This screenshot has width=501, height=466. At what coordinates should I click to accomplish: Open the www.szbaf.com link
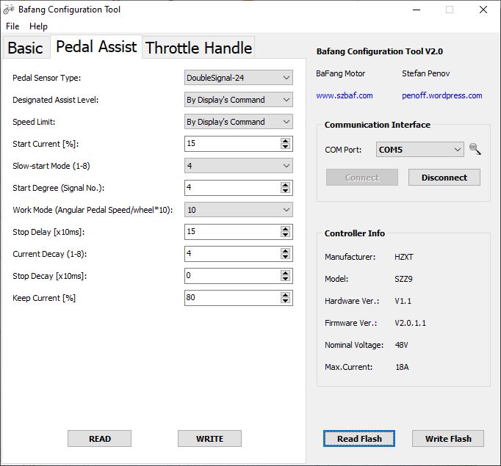click(x=345, y=95)
